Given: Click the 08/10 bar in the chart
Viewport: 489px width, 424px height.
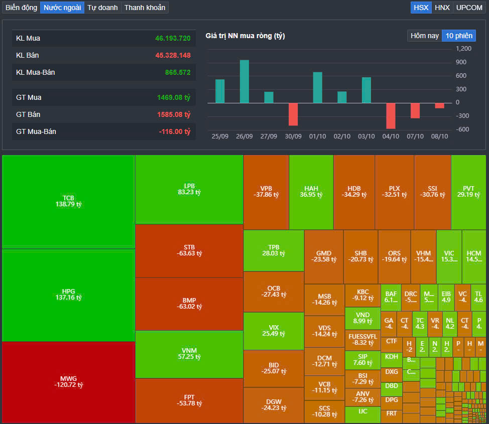Looking at the screenshot, I should point(439,105).
